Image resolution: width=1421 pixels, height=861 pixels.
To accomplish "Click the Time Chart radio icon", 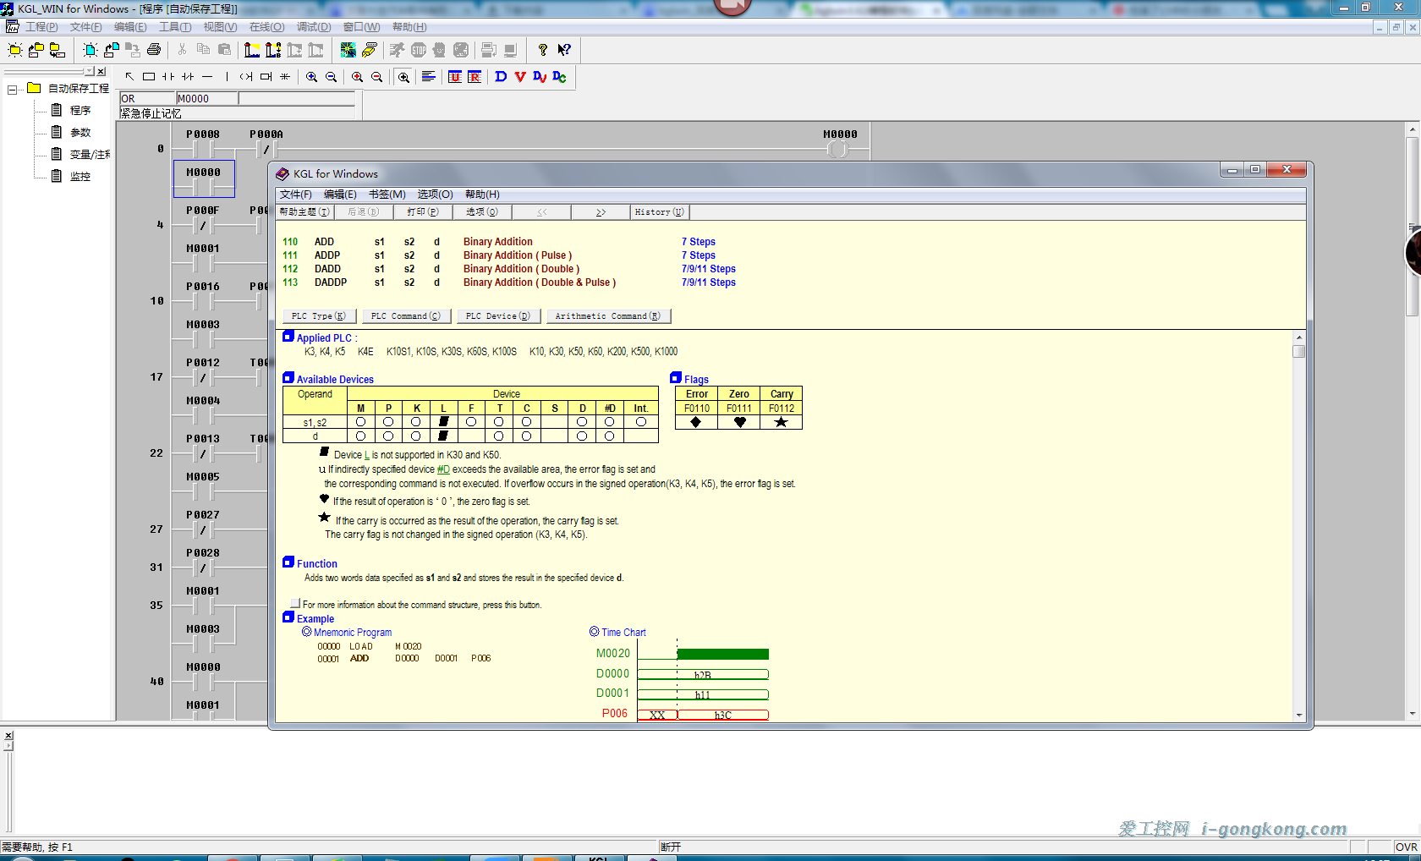I will pos(595,632).
